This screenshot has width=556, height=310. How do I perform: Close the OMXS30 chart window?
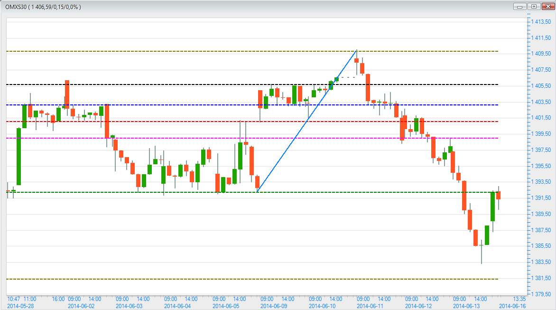pos(547,7)
